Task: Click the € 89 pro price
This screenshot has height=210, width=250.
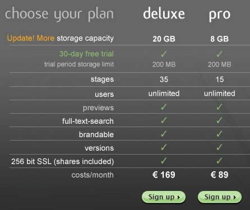Action: (220, 175)
